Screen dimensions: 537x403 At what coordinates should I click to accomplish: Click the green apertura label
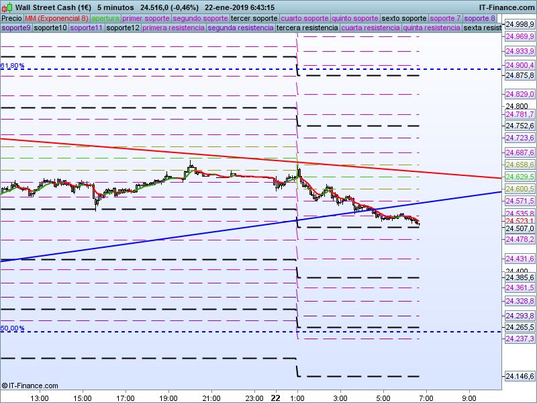pos(105,19)
